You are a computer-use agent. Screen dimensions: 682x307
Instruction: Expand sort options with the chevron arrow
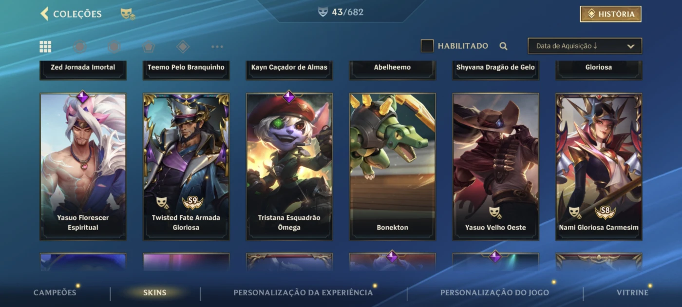coord(631,46)
